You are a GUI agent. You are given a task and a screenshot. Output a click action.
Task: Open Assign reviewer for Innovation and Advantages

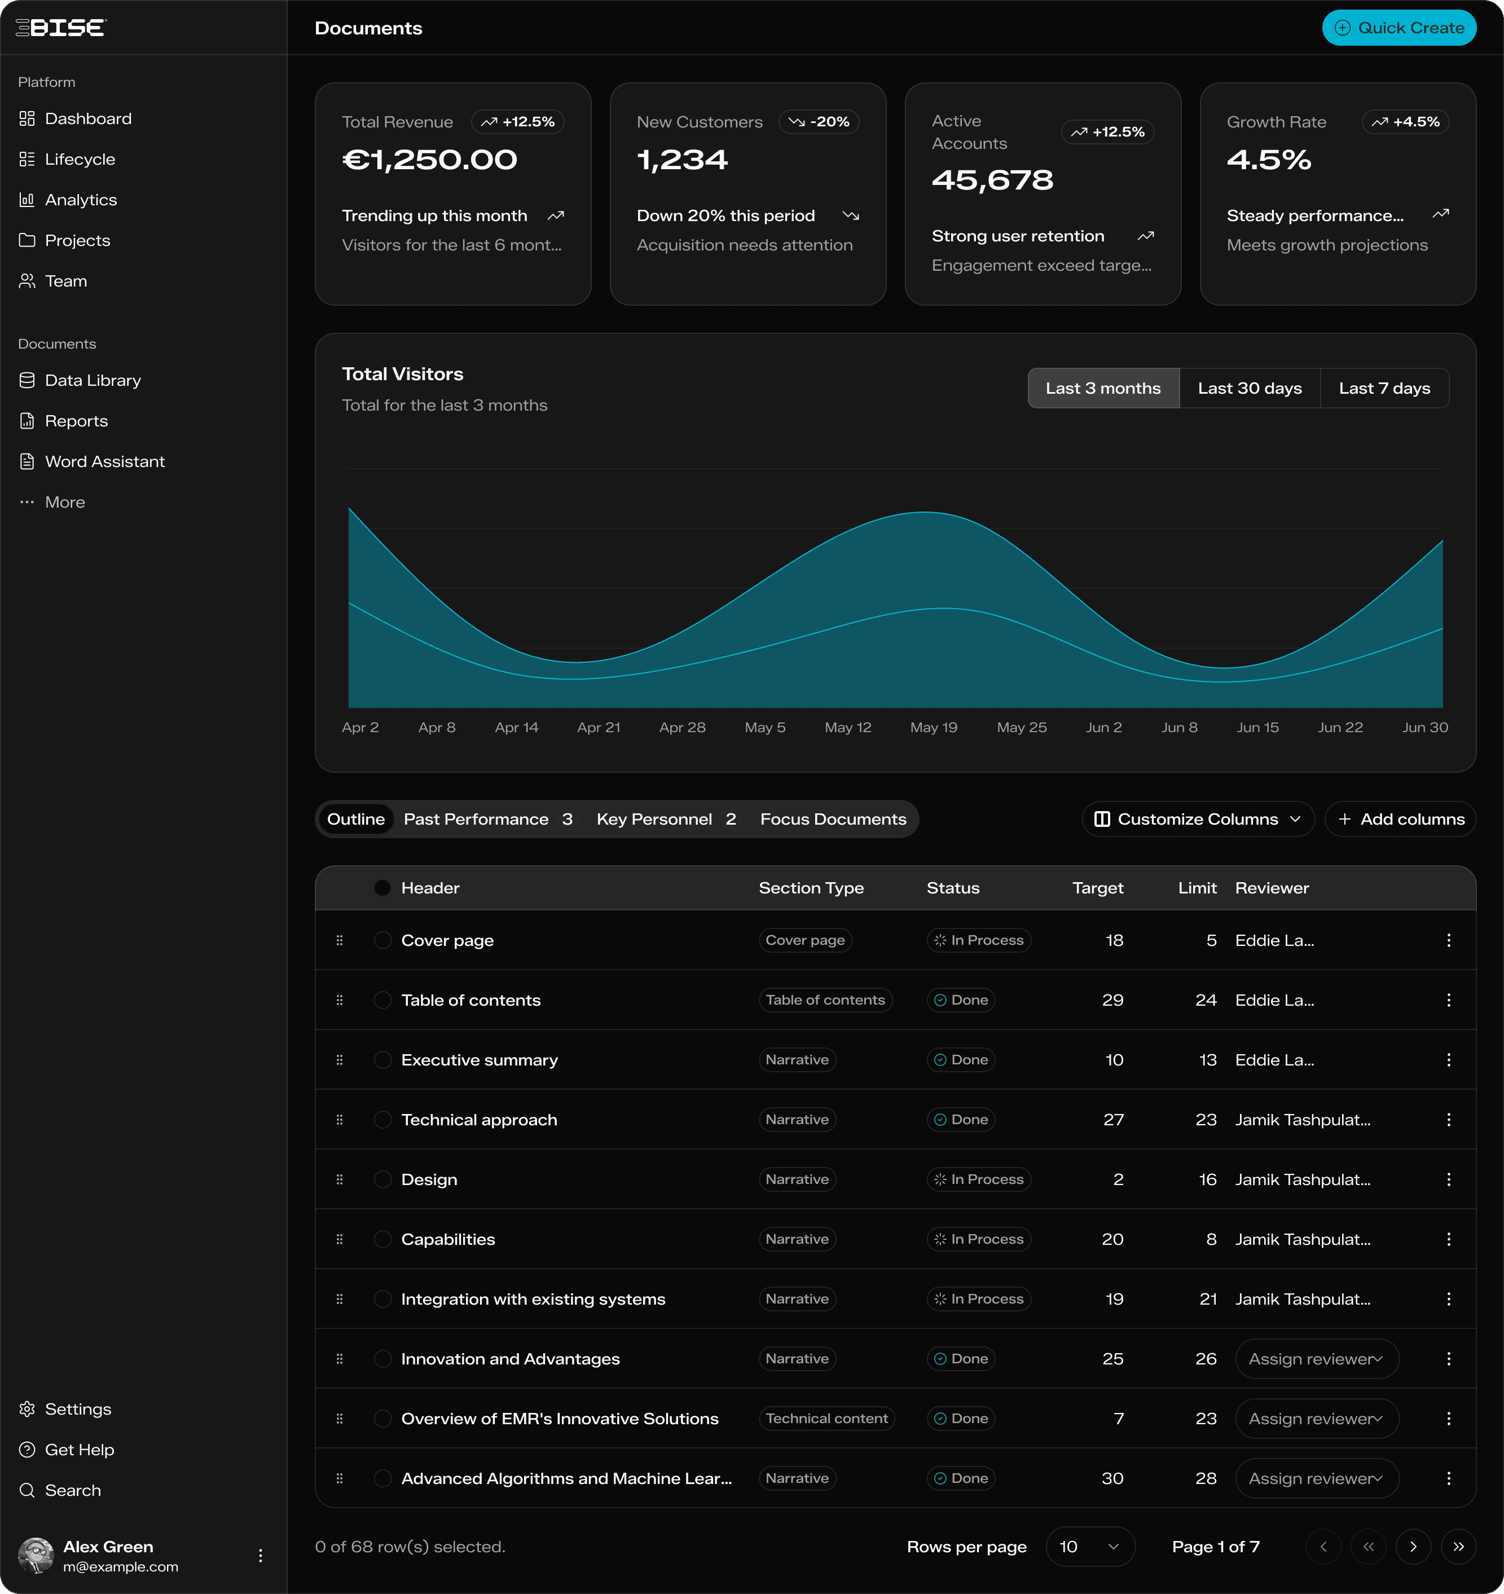point(1316,1358)
